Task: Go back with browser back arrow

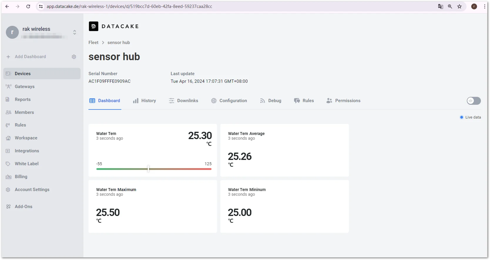Action: pyautogui.click(x=7, y=6)
